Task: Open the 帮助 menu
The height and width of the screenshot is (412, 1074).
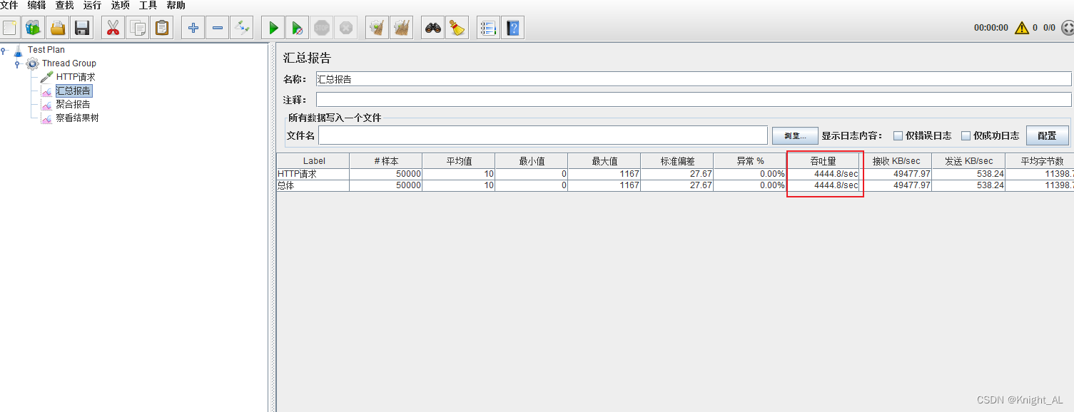Action: pyautogui.click(x=176, y=5)
